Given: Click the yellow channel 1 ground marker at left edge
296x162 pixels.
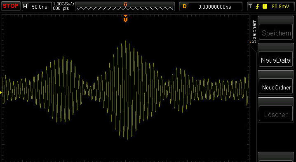Looking at the screenshot, I should coord(1,92).
